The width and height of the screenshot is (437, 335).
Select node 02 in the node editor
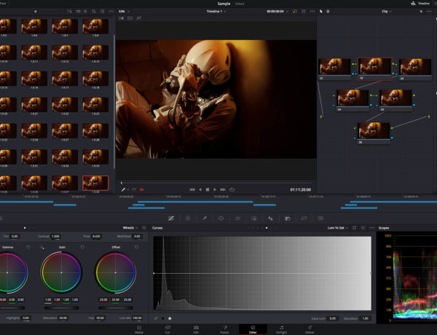[374, 67]
